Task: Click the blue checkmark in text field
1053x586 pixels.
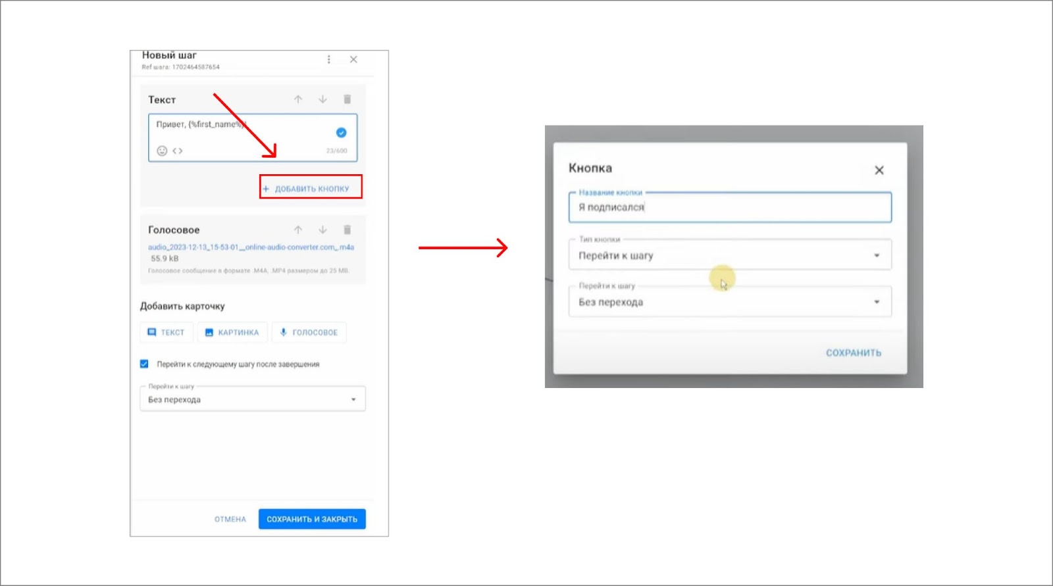Action: (341, 132)
